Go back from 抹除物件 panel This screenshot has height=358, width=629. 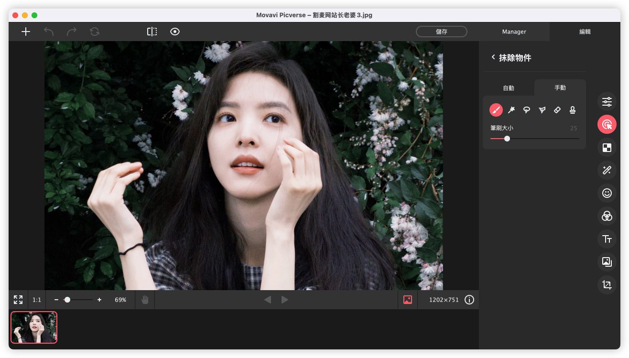(493, 57)
